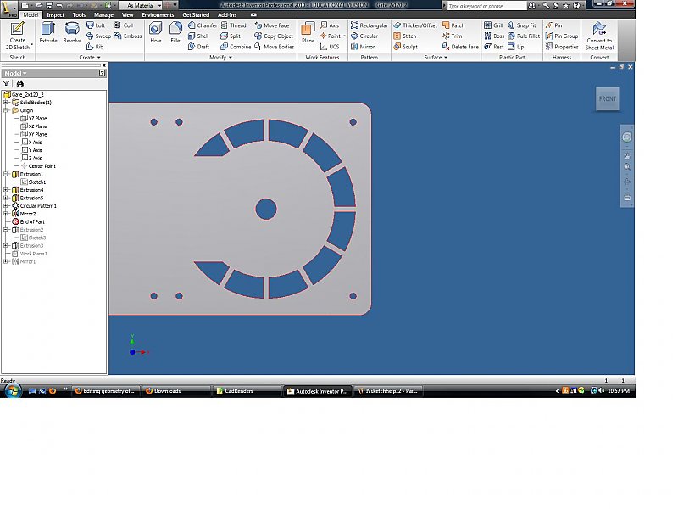Use the Split tool
The height and width of the screenshot is (509, 678).
point(231,36)
